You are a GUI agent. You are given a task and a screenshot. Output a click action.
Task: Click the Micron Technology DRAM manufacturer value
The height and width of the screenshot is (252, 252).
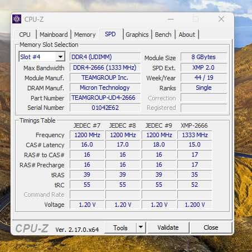tap(105, 88)
